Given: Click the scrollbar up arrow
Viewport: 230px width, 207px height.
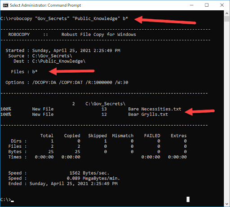Looking at the screenshot, I should click(x=227, y=13).
